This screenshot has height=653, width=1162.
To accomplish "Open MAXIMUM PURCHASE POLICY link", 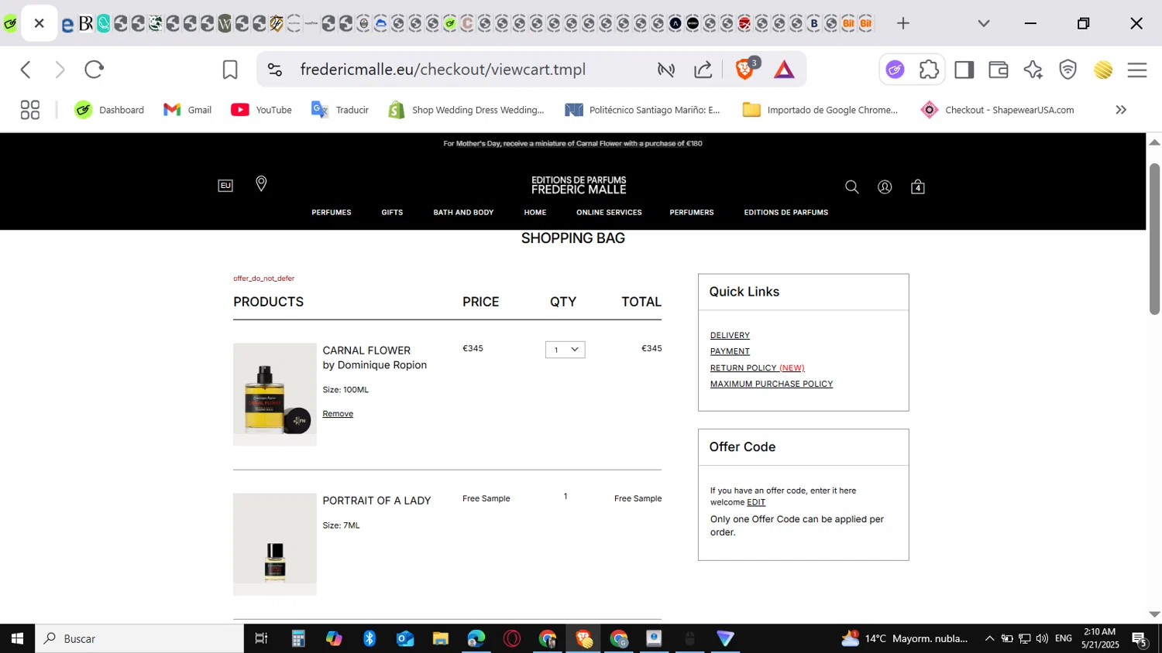I will 772,384.
